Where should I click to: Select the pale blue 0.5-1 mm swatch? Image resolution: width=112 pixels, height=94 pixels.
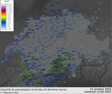pyautogui.click(x=4, y=28)
